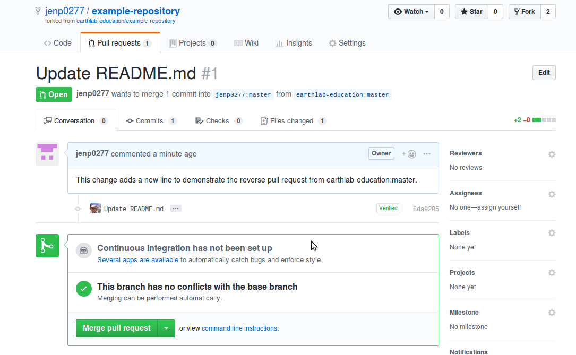Open the Projects sidebar gear settings

(552, 273)
